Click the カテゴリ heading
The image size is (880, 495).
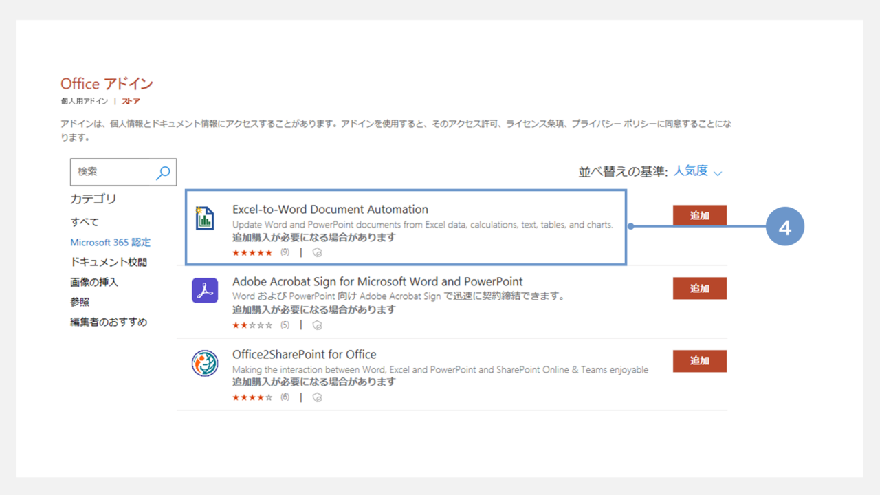[93, 199]
